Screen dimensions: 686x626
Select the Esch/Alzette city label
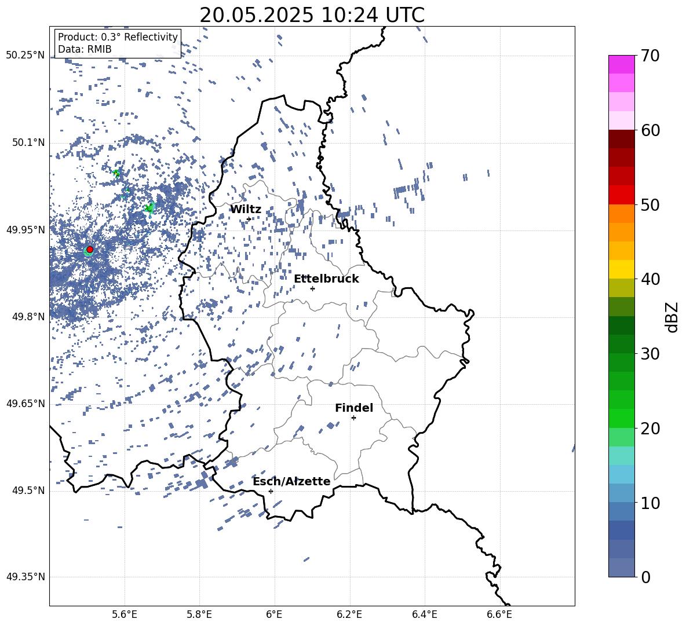(291, 482)
